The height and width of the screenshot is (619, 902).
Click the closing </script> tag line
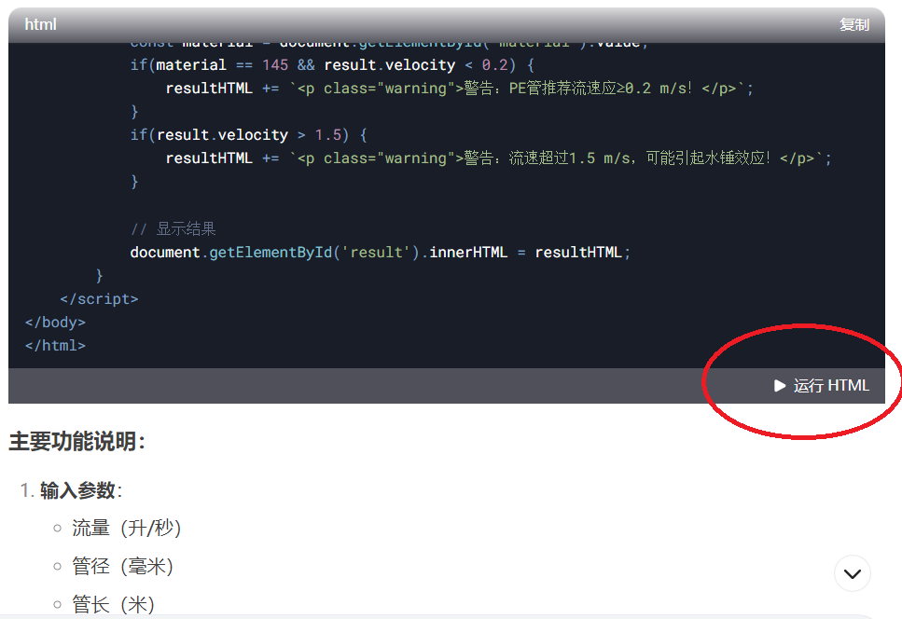99,299
